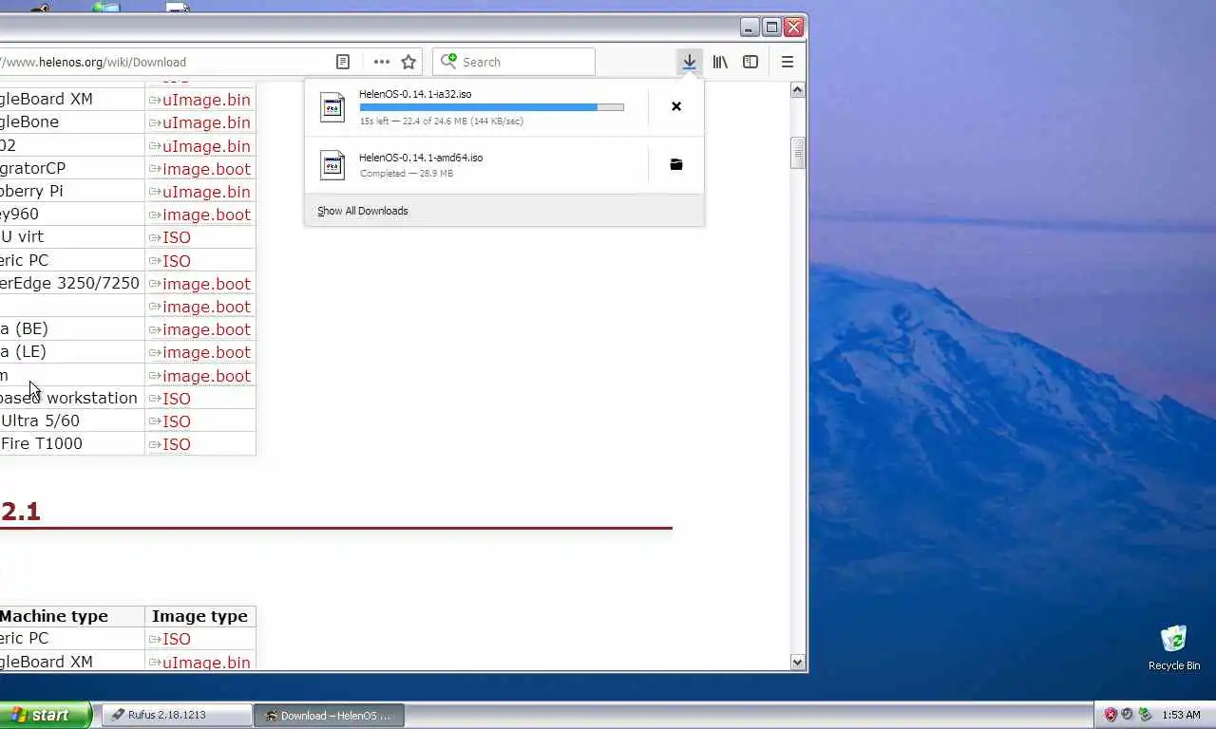This screenshot has width=1216, height=729.
Task: Show sidebars with the sidebar icon
Action: [x=750, y=62]
